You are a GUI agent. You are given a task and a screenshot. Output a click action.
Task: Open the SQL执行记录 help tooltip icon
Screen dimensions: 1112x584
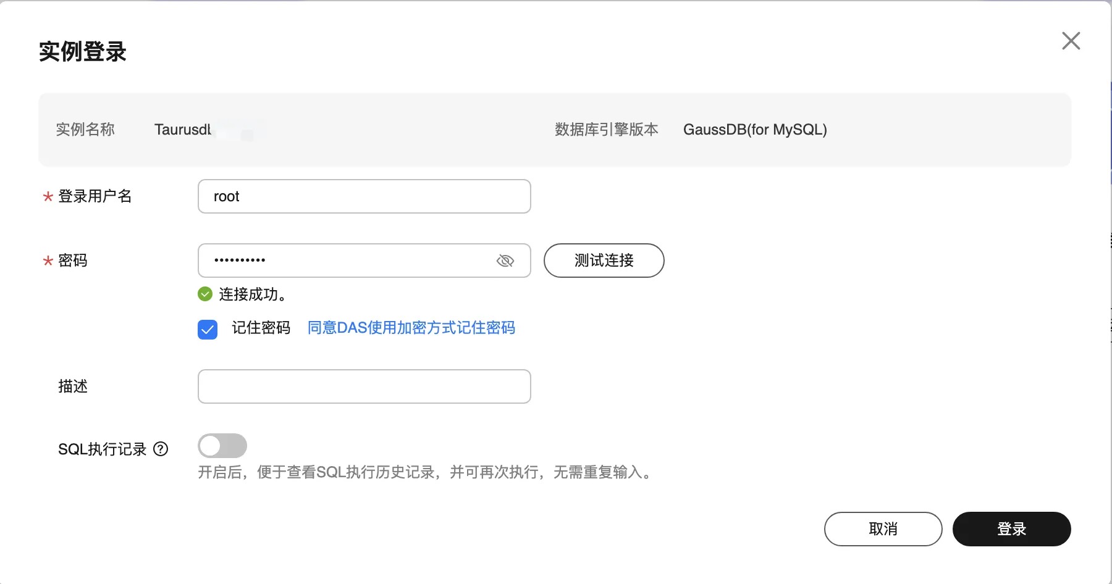point(161,449)
